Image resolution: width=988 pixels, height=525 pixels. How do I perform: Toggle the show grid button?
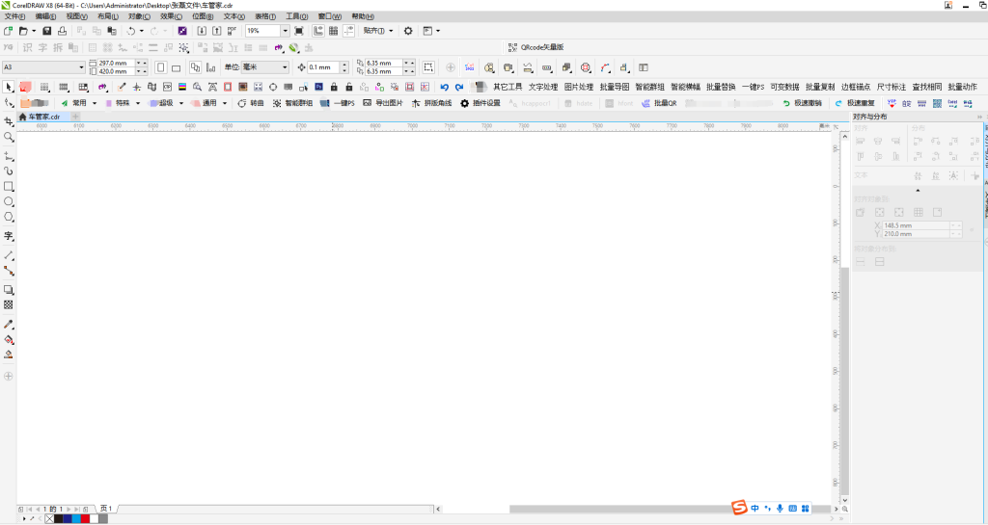pyautogui.click(x=333, y=31)
